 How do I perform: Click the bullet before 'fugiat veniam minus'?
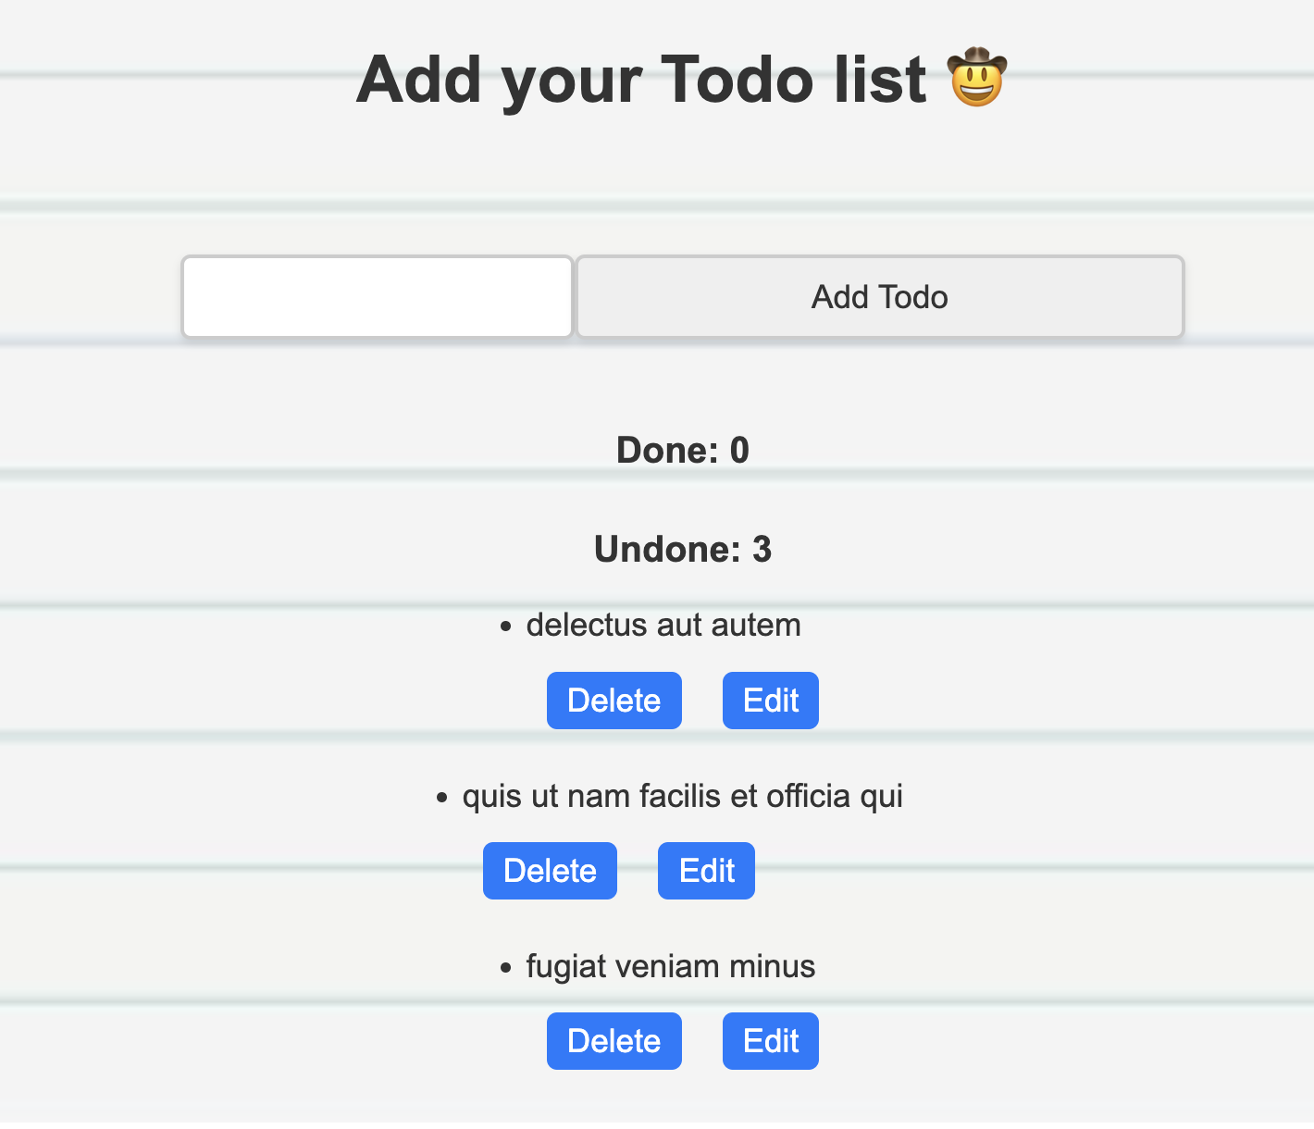click(x=505, y=968)
